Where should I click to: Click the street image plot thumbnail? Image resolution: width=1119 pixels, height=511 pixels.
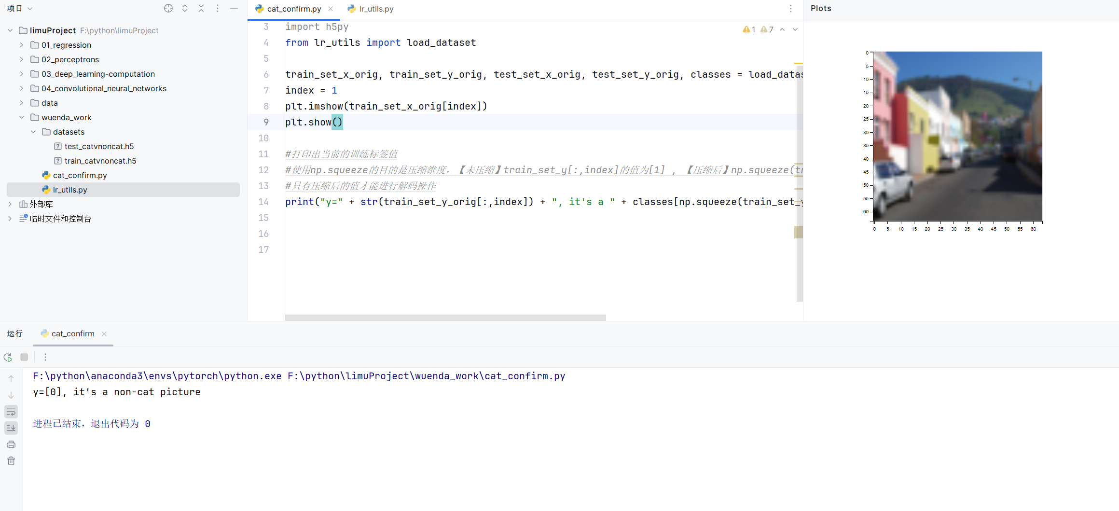point(957,137)
